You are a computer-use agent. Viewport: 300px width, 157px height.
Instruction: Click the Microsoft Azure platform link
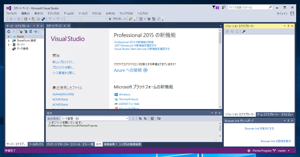(x=129, y=99)
